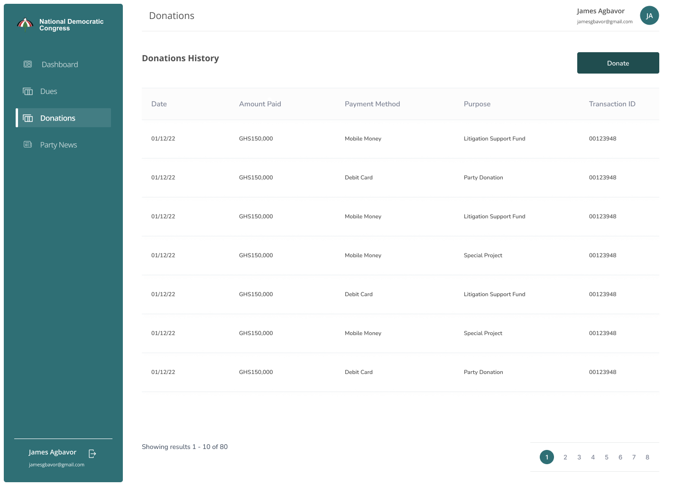
Task: Click the Donations icon in sidebar
Action: pos(28,118)
